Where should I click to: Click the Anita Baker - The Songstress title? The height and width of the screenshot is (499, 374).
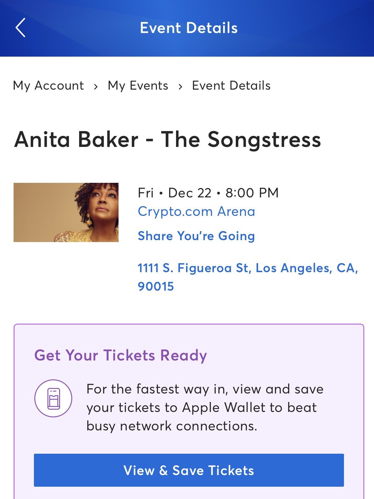pos(168,139)
